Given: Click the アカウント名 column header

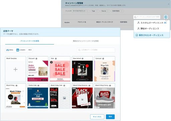Looking at the screenshot, I should pyautogui.click(x=82, y=22).
